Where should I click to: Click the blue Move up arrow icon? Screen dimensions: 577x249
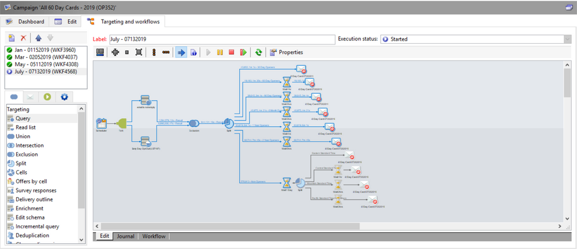click(38, 37)
